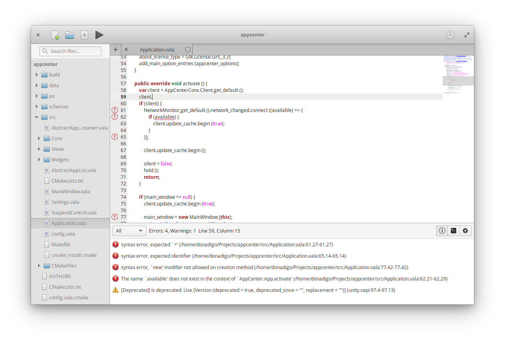Click the fullscreen expand arrows icon
The height and width of the screenshot is (341, 505).
click(x=467, y=35)
